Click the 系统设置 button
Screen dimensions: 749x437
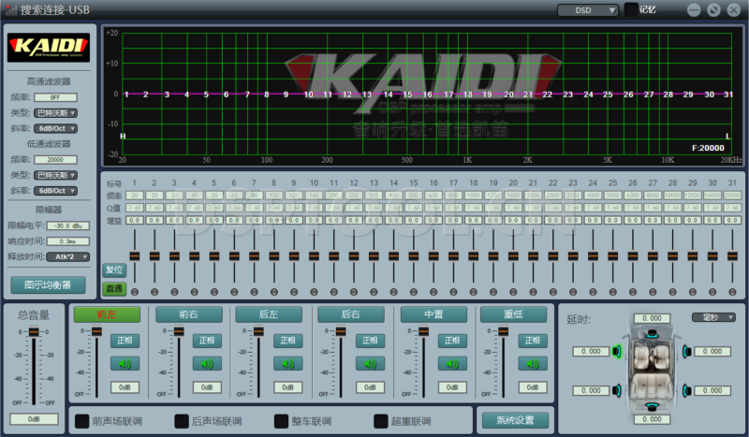tap(514, 420)
